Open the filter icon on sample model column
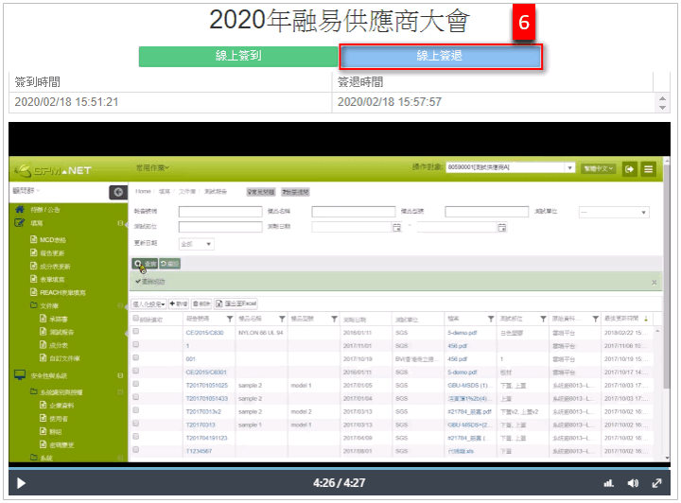This screenshot has height=503, width=681. [334, 320]
